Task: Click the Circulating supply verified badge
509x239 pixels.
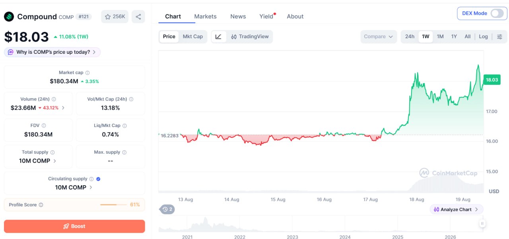Action: [x=98, y=179]
